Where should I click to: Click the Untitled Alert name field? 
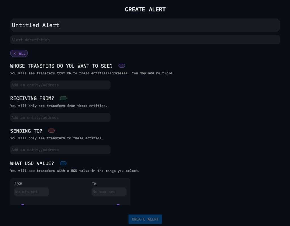[145, 25]
